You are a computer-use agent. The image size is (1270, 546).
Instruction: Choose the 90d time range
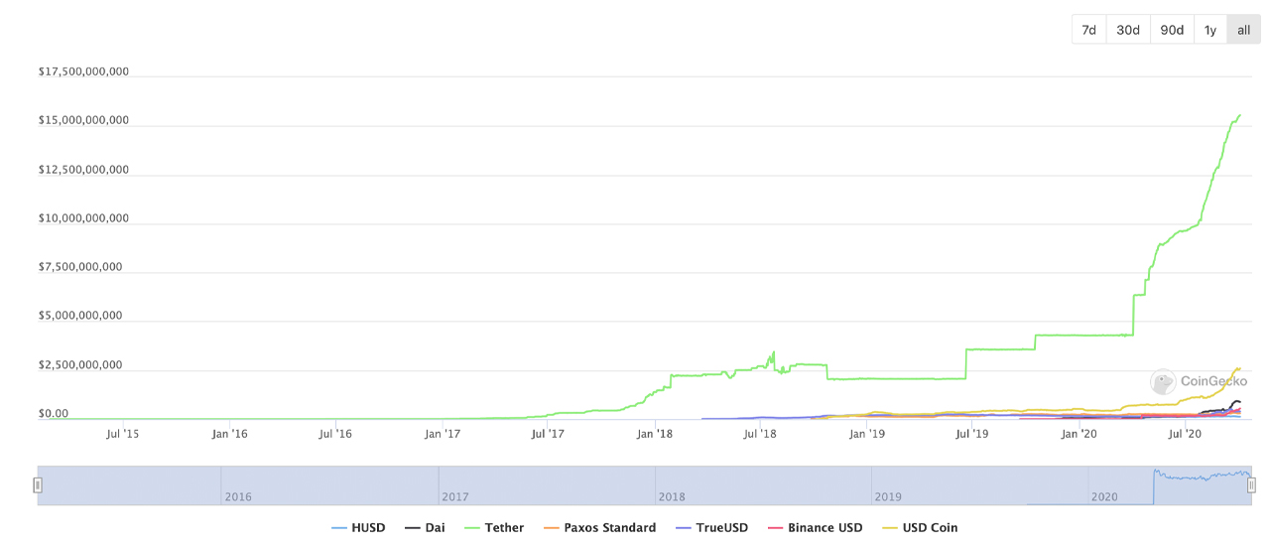tap(1172, 30)
